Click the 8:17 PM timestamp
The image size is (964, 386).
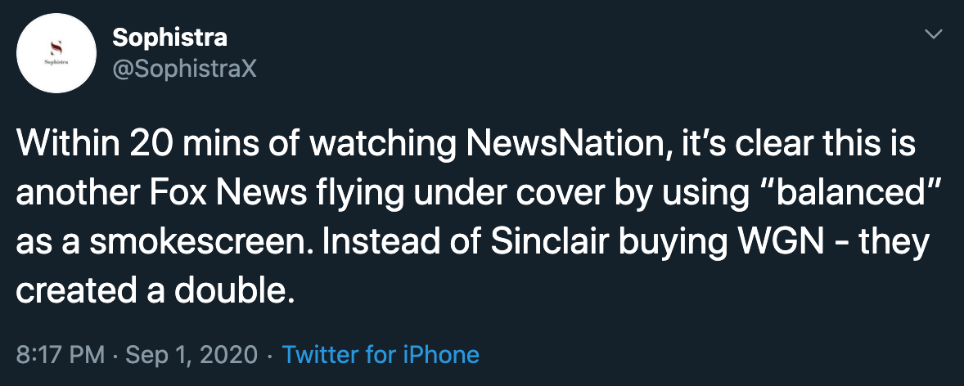(60, 355)
